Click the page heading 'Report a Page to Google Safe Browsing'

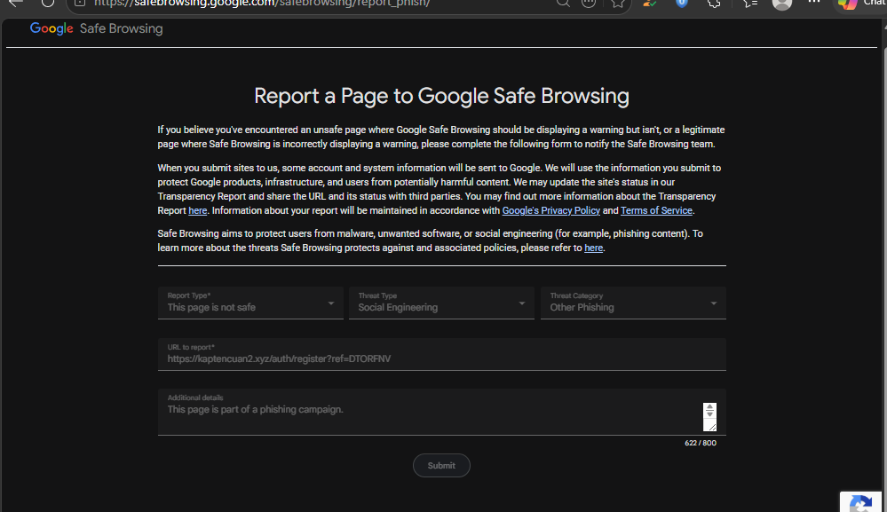(441, 96)
